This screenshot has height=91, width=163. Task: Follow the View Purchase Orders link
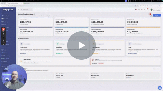(133, 54)
